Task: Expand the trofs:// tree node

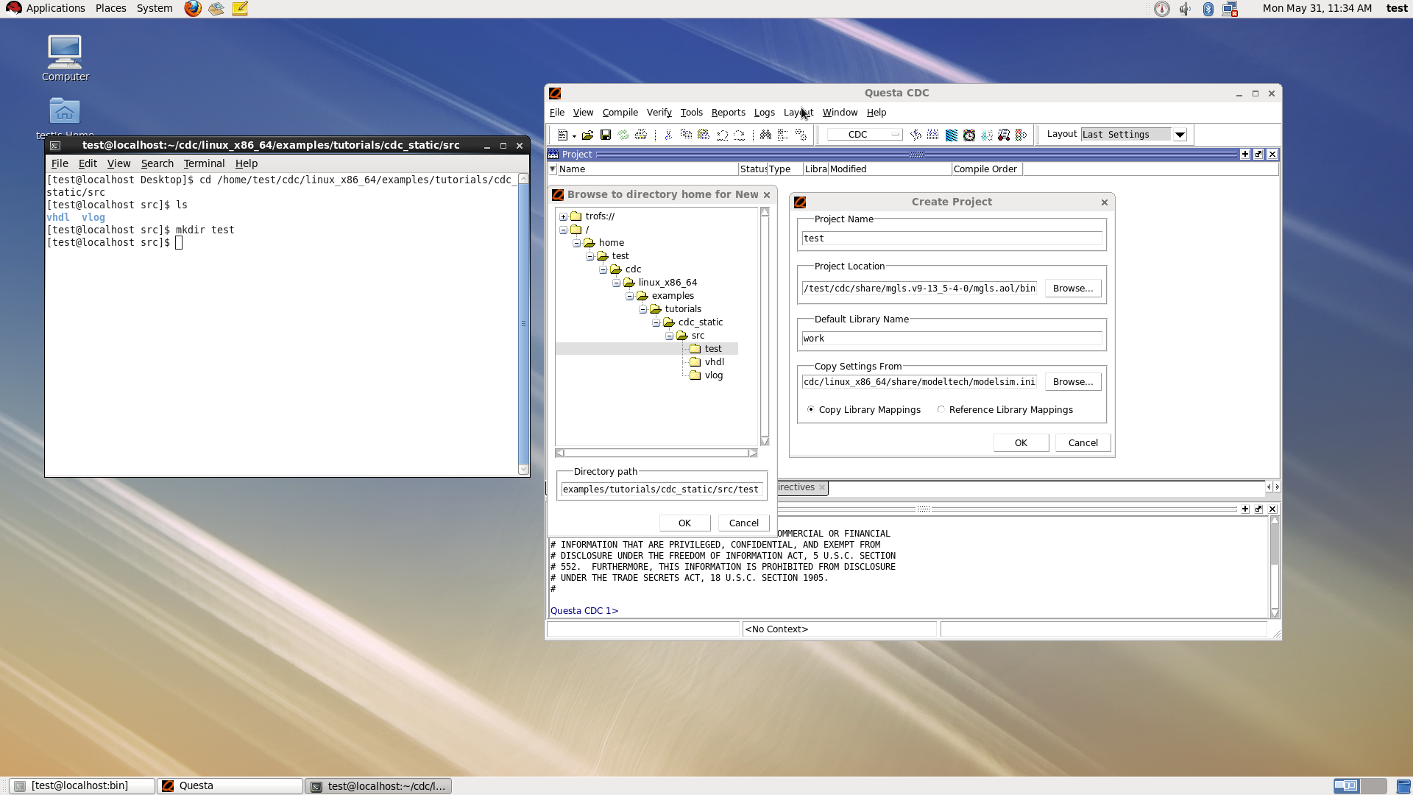Action: [564, 216]
